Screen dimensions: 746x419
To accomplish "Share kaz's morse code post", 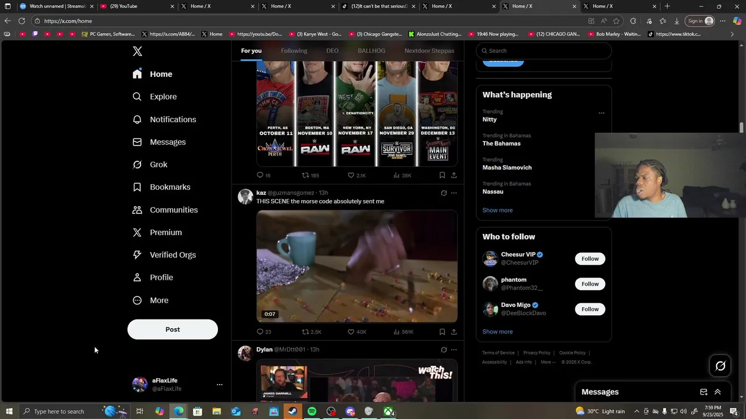I will tap(453, 332).
